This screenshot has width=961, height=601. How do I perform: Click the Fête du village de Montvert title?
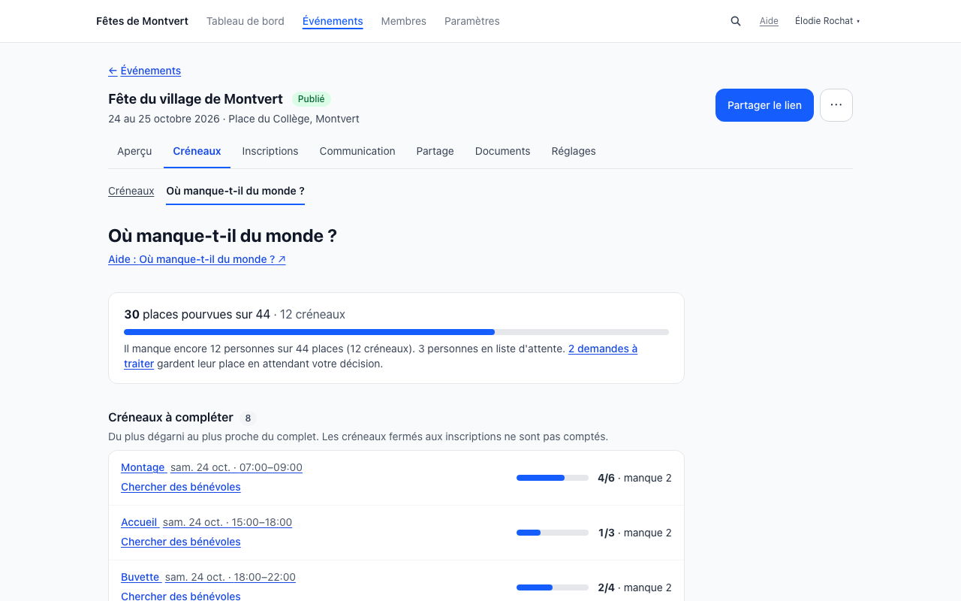(x=195, y=99)
